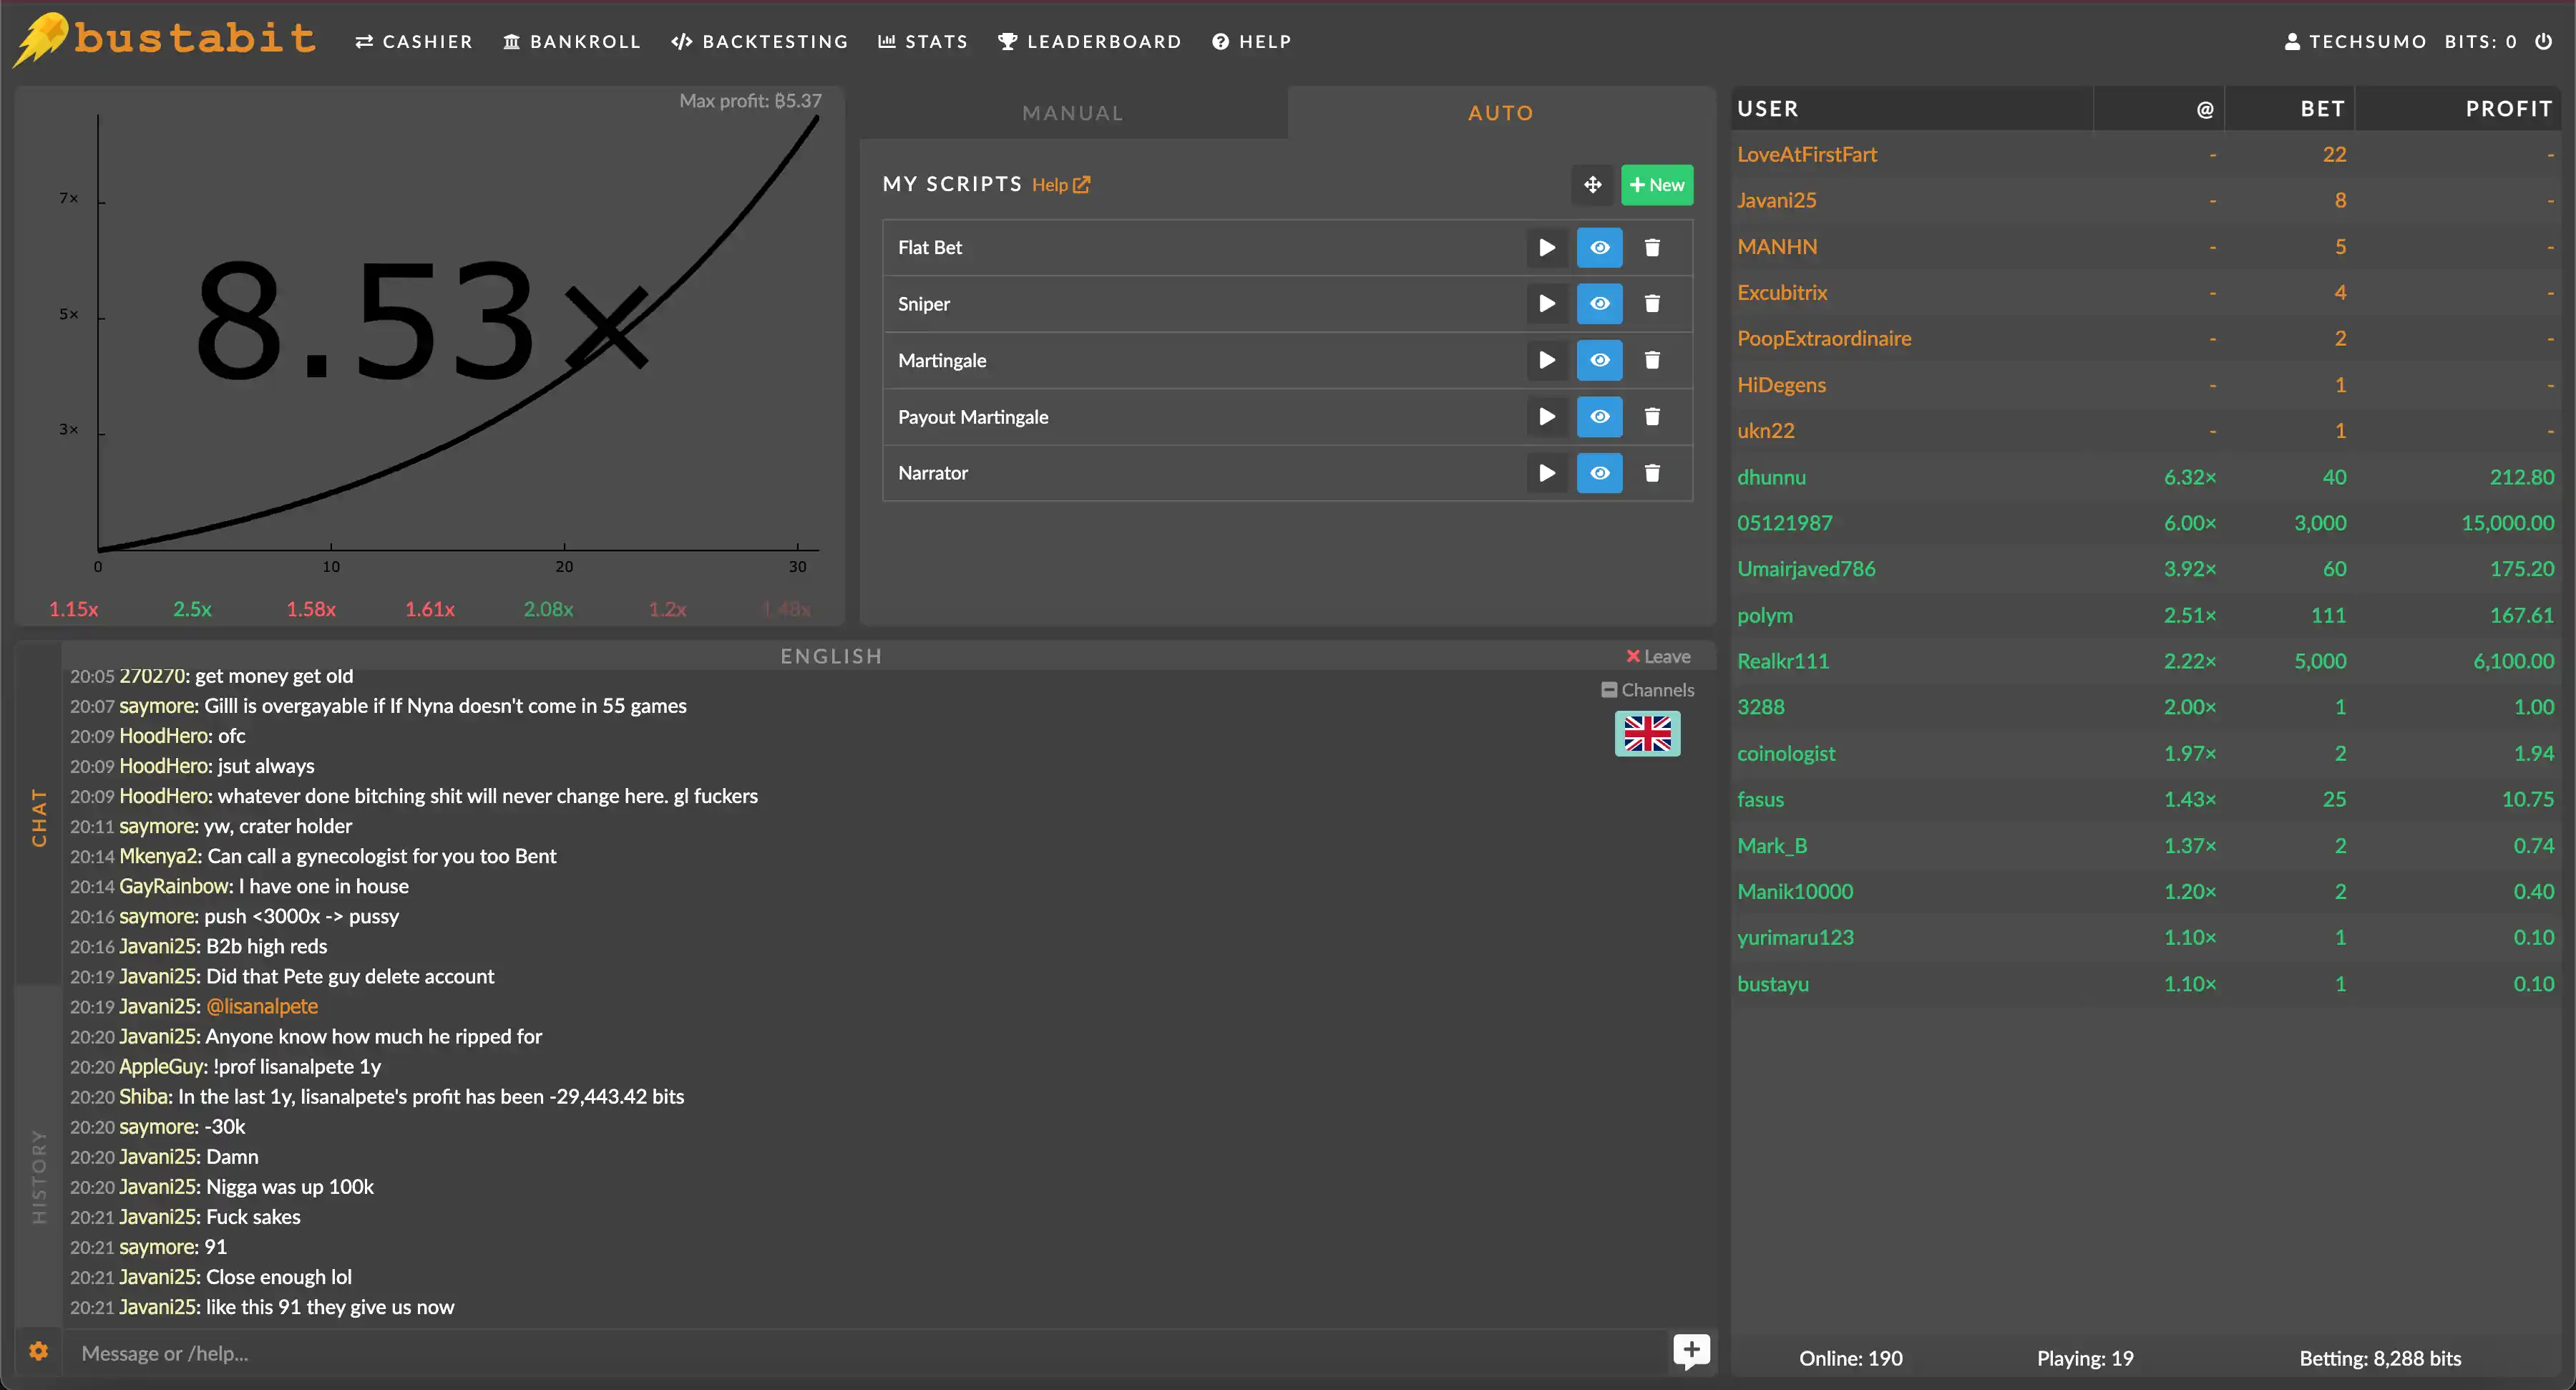This screenshot has width=2576, height=1390.
Task: Open the scripts Help link
Action: pos(1061,185)
